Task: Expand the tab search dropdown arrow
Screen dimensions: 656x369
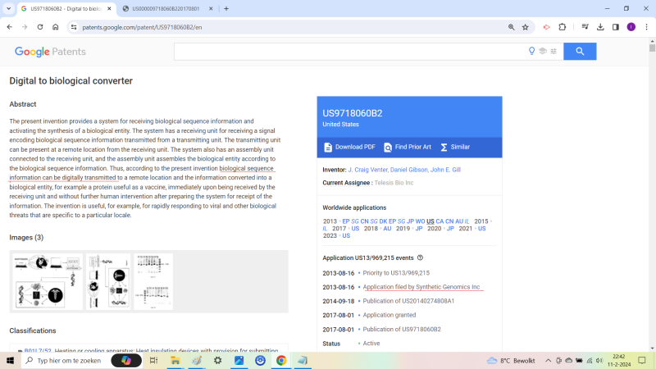Action: pos(8,8)
